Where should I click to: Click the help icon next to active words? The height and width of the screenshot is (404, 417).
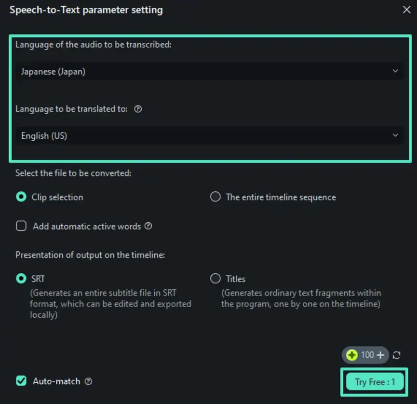tap(148, 226)
